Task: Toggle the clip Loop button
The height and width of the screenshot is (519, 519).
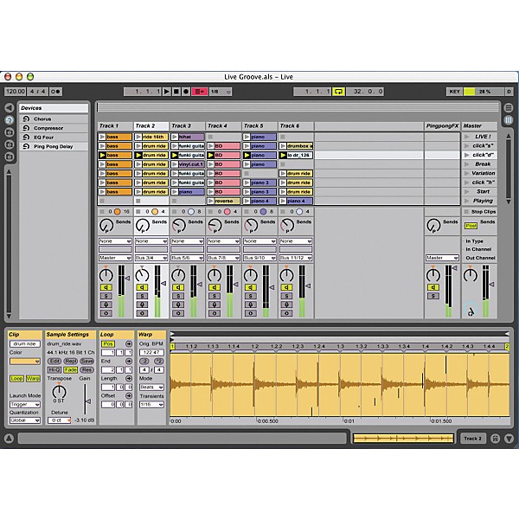Action: [16, 378]
